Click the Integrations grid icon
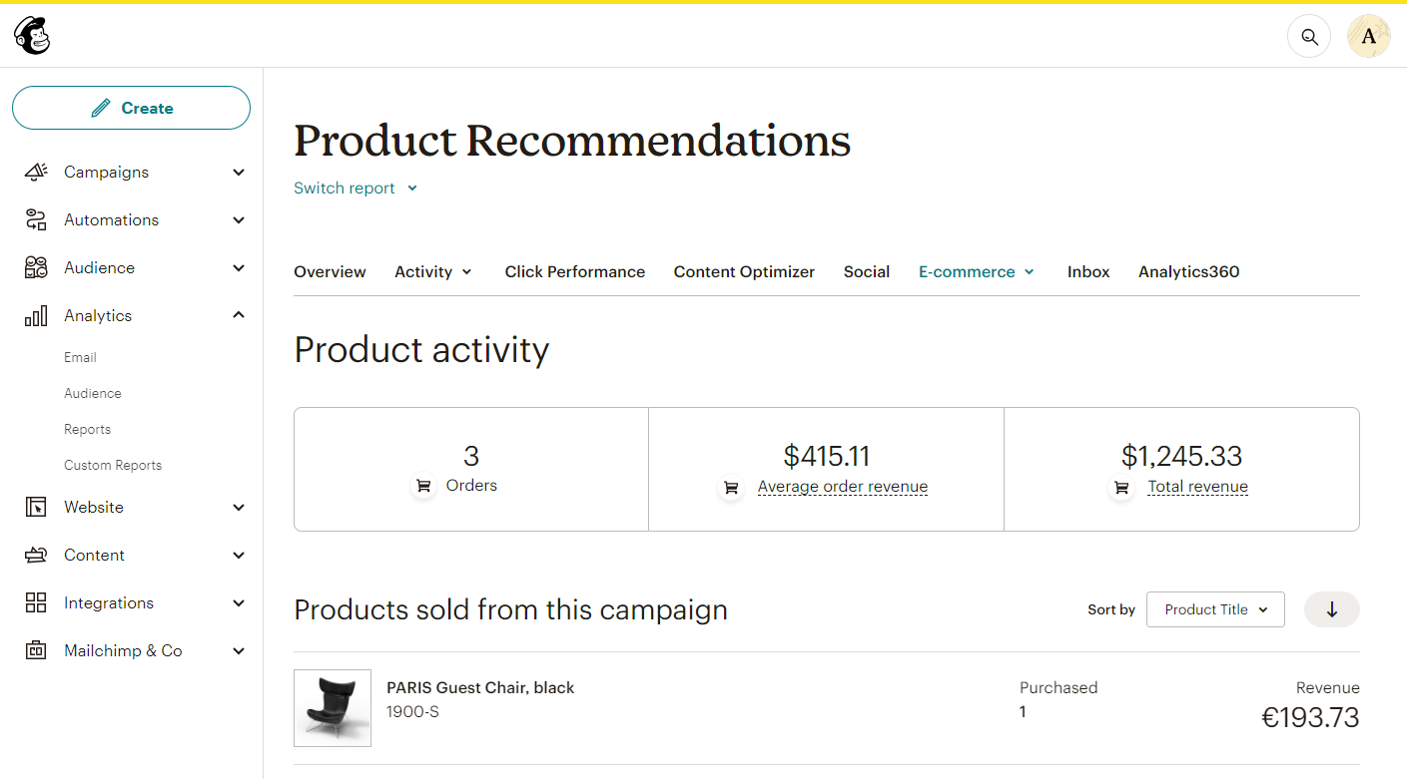Image resolution: width=1407 pixels, height=779 pixels. [36, 602]
